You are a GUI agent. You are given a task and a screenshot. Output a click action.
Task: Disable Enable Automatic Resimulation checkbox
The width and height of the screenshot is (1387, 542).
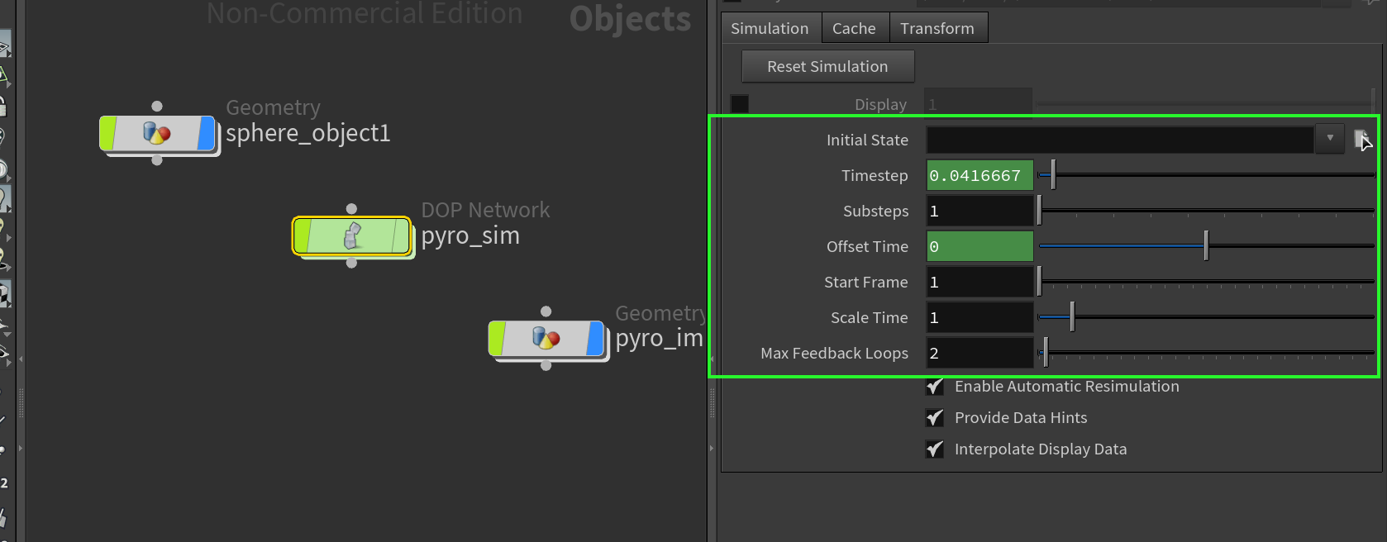935,386
